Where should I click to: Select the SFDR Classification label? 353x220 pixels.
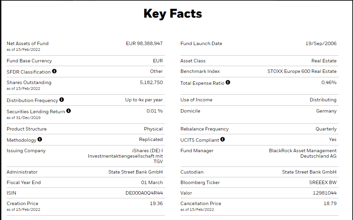click(x=28, y=72)
